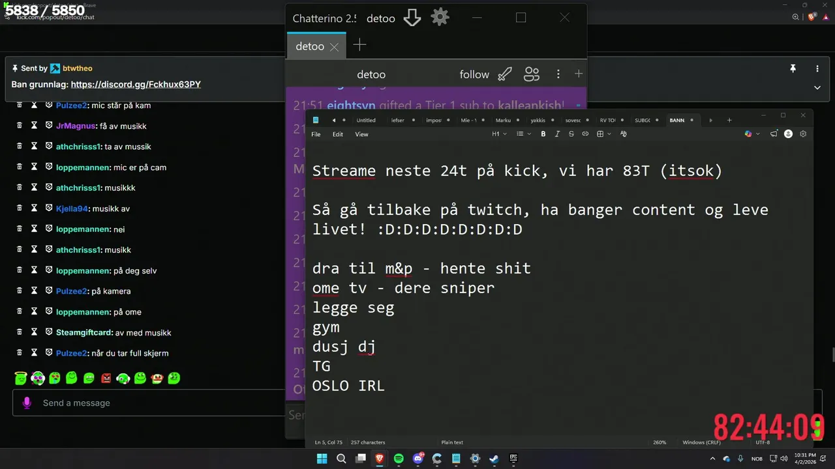Switch to the Untitled tab in Notepad
Image resolution: width=835 pixels, height=469 pixels.
366,121
